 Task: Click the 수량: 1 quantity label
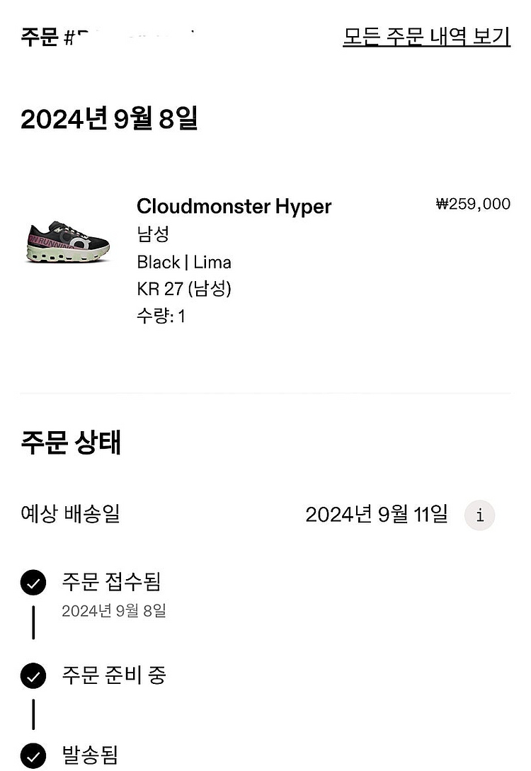click(x=161, y=316)
